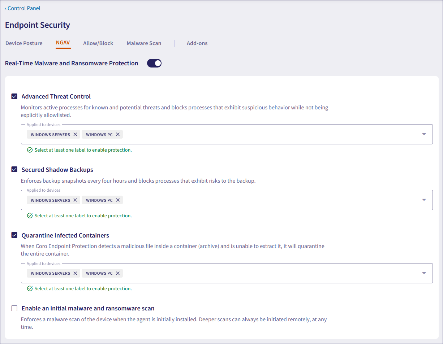Uncheck the Advanced Threat Control checkbox
This screenshot has width=443, height=344.
[x=14, y=96]
